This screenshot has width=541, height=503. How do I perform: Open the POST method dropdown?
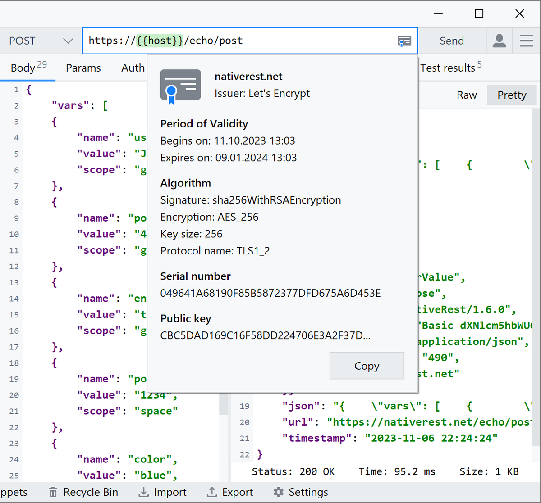[x=41, y=41]
